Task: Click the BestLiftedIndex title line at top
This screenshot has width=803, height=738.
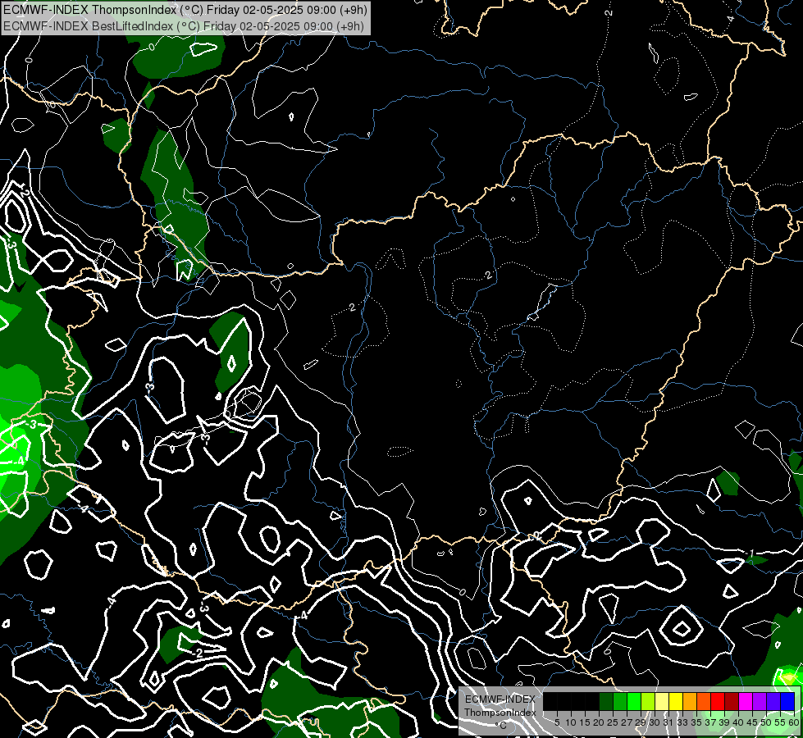Action: click(x=184, y=26)
